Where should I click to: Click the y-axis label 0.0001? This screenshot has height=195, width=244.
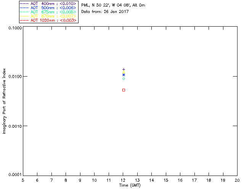[15, 175]
